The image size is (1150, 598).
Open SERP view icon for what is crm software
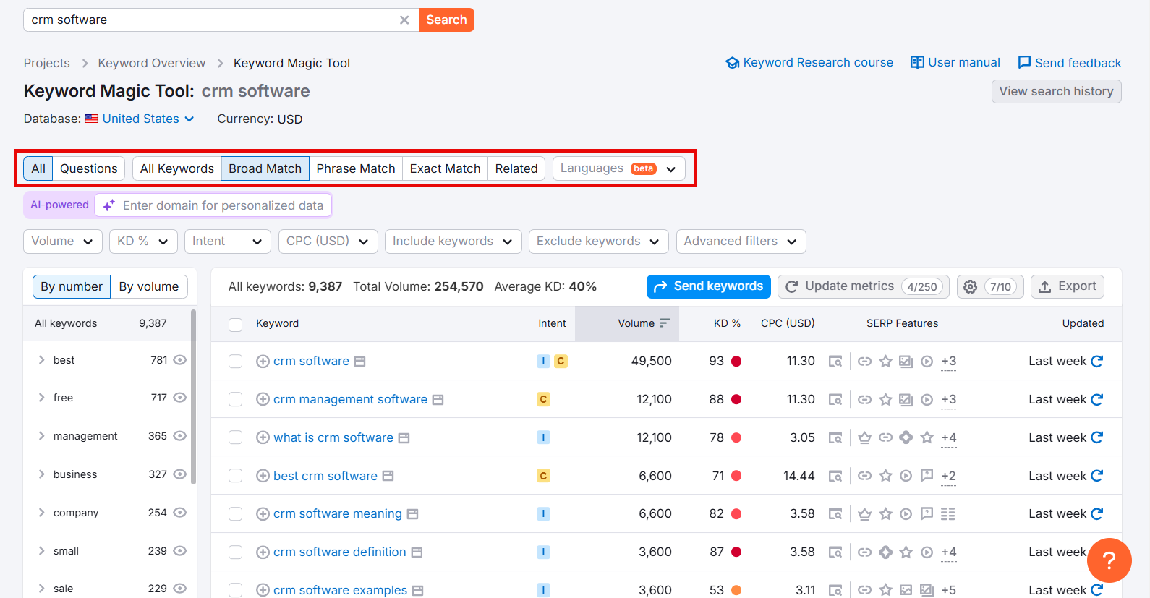(x=404, y=438)
